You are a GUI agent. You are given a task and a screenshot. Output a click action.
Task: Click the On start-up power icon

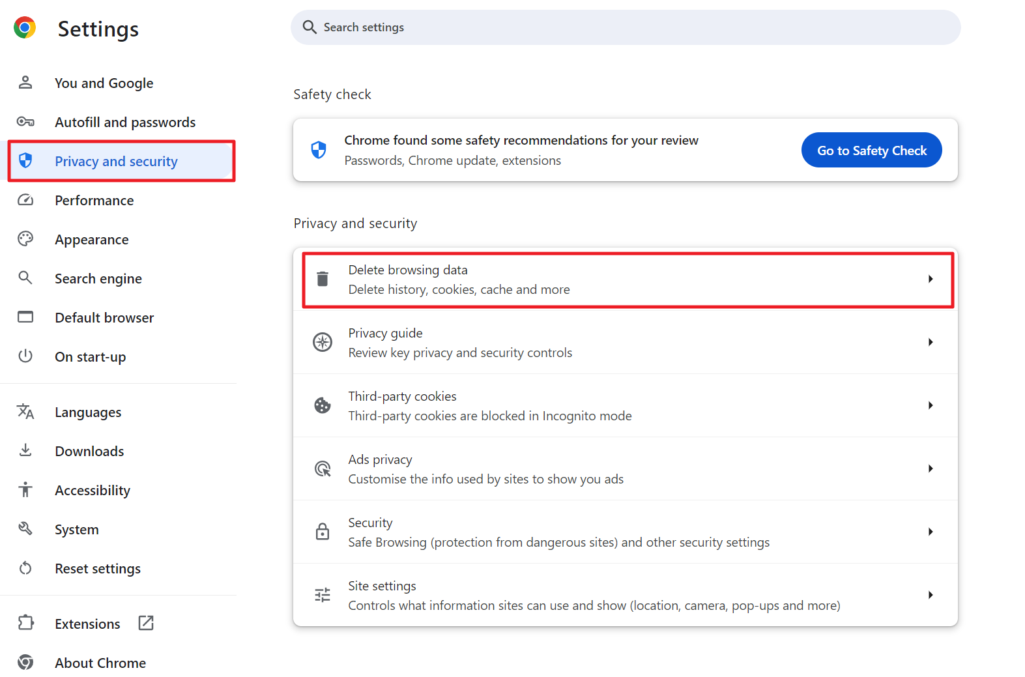pyautogui.click(x=25, y=356)
